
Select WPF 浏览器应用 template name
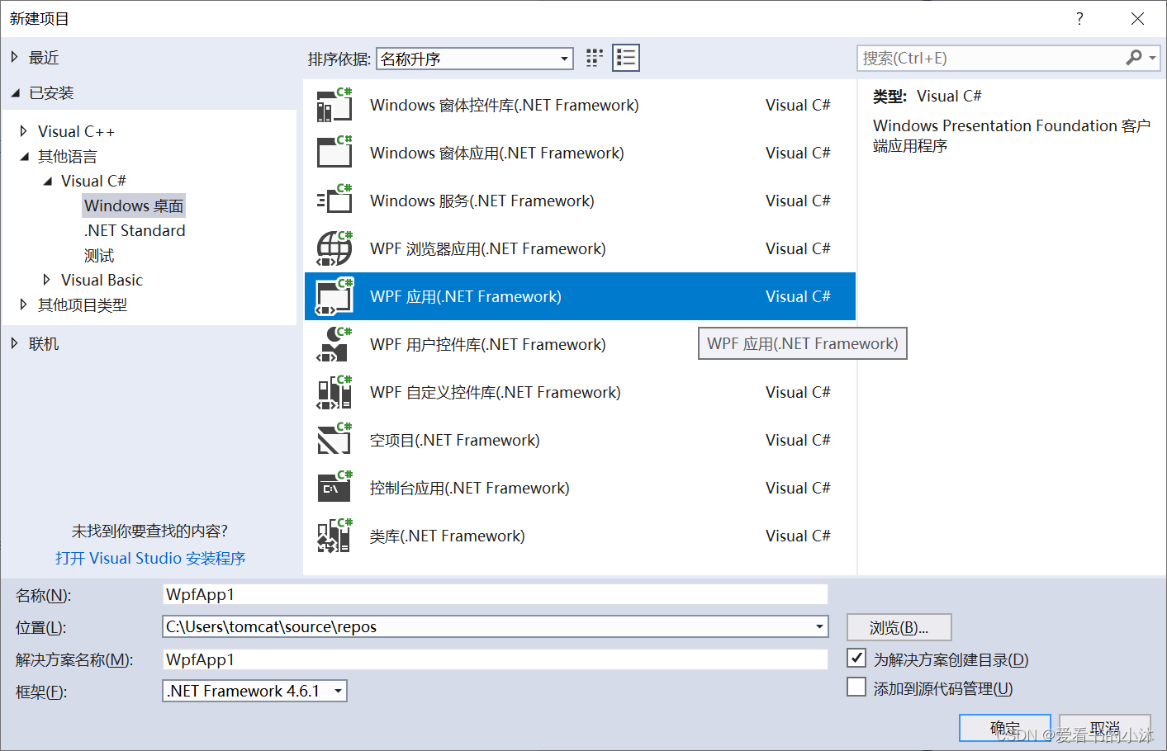488,249
